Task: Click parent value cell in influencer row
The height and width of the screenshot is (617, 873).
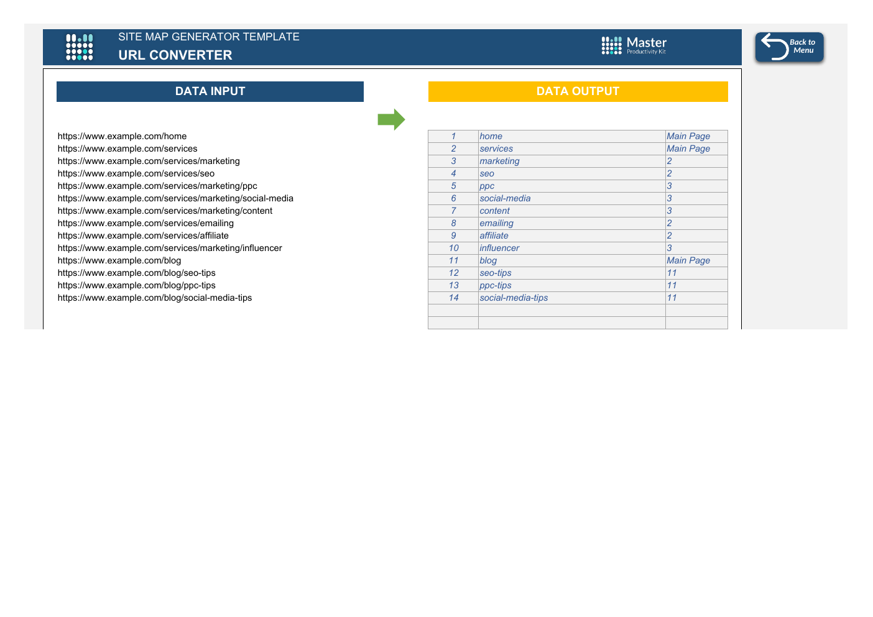Action: click(x=696, y=248)
